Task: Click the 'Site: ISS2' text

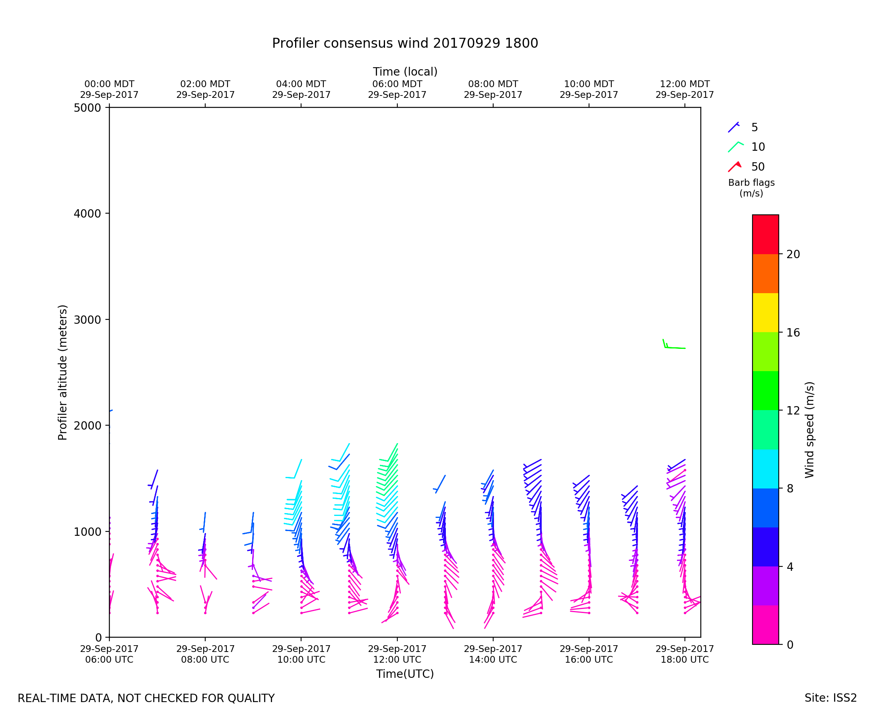Action: point(830,698)
